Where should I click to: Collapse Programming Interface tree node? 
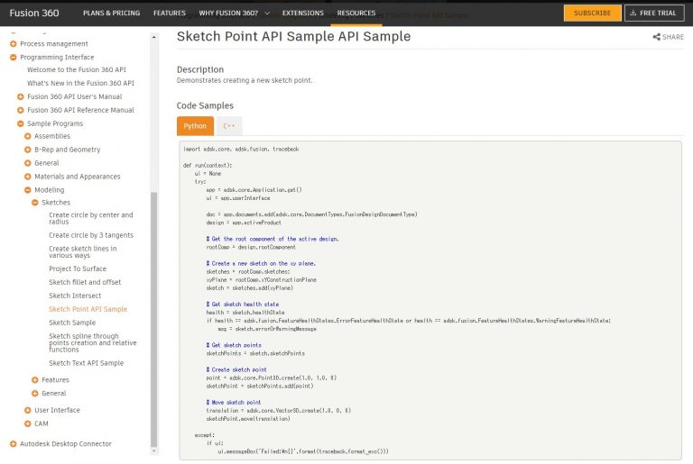click(x=14, y=57)
